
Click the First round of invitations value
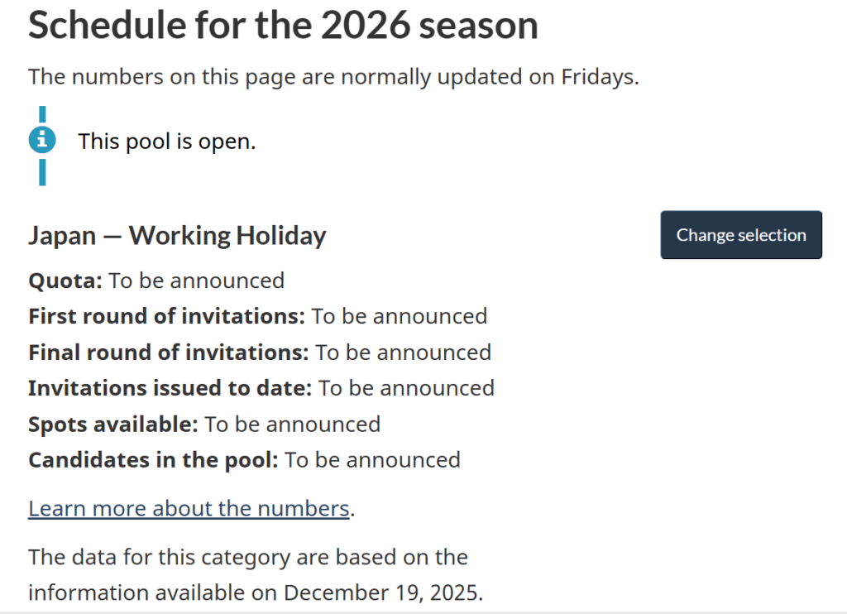[x=400, y=316]
